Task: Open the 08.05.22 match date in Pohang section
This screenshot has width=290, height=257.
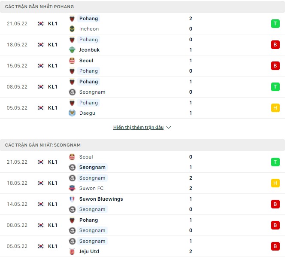Action: 17,87
